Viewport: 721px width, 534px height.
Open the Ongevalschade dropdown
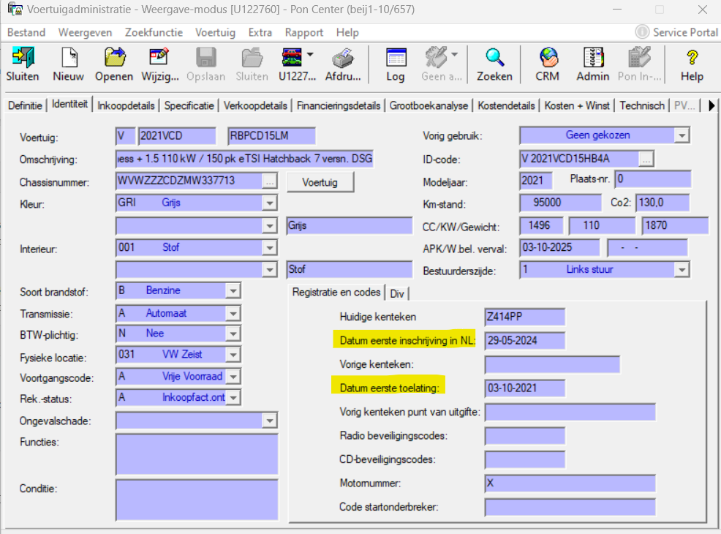pos(270,421)
